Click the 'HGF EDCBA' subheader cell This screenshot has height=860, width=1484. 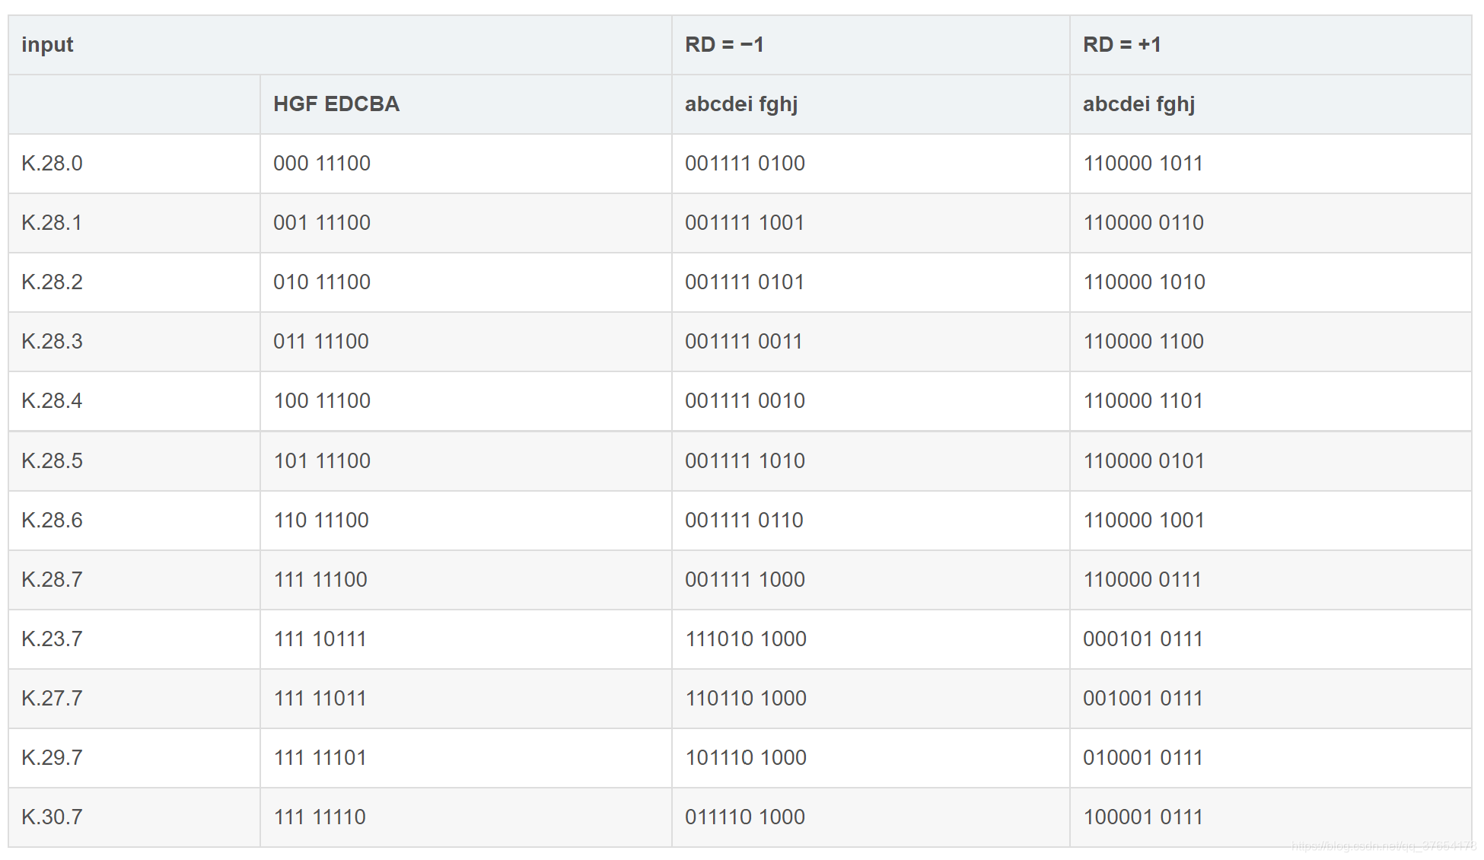pyautogui.click(x=336, y=104)
